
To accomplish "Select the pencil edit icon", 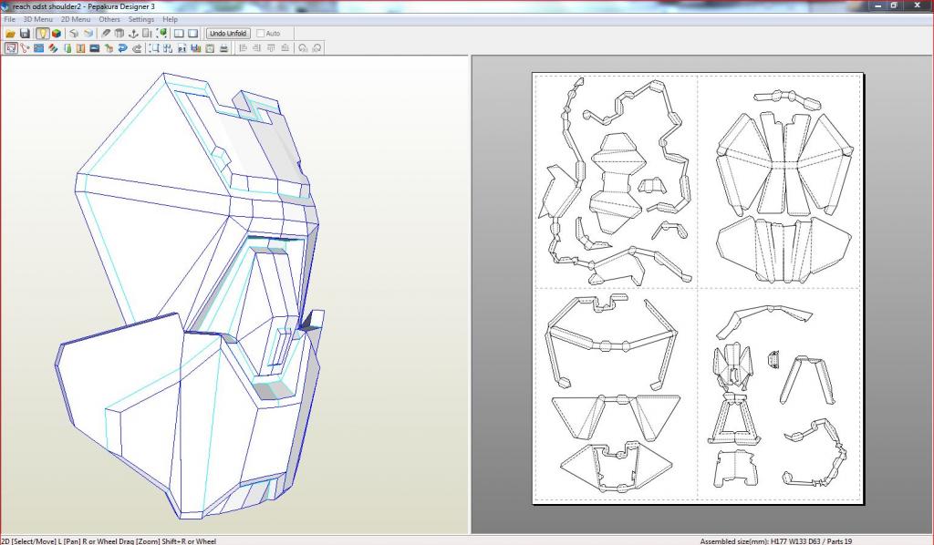I will 106,34.
